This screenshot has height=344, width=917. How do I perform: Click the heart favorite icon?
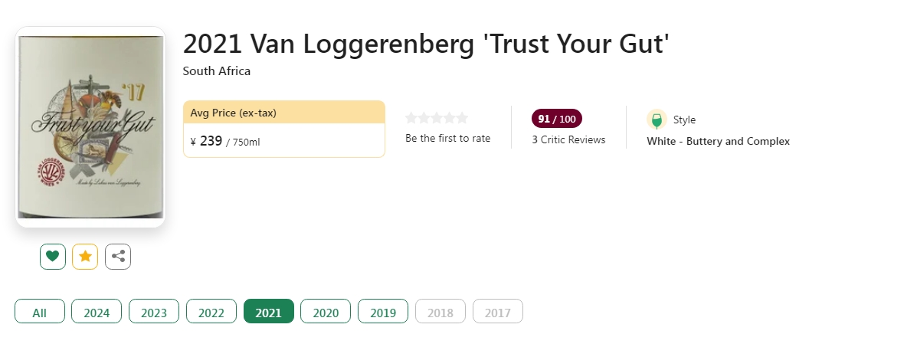[52, 257]
